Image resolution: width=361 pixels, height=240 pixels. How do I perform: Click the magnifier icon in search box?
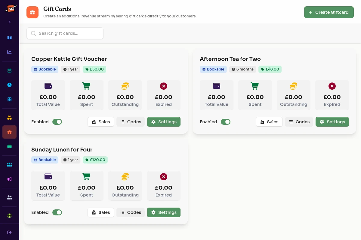coord(33,33)
